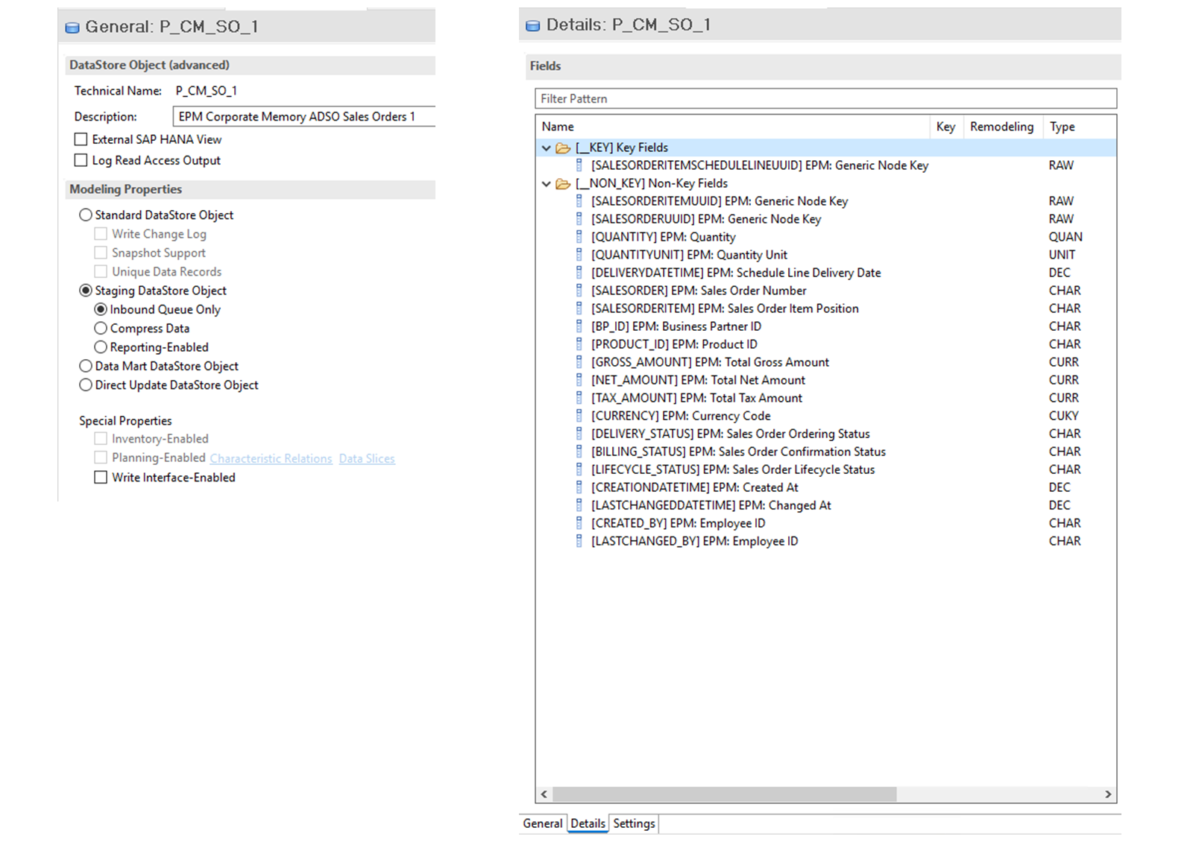Click the database icon beside General: P_CM_SO_1
The image size is (1193, 842).
coord(72,28)
